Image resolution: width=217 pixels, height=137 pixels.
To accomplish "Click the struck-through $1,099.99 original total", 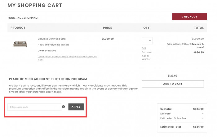I will (x=197, y=39).
